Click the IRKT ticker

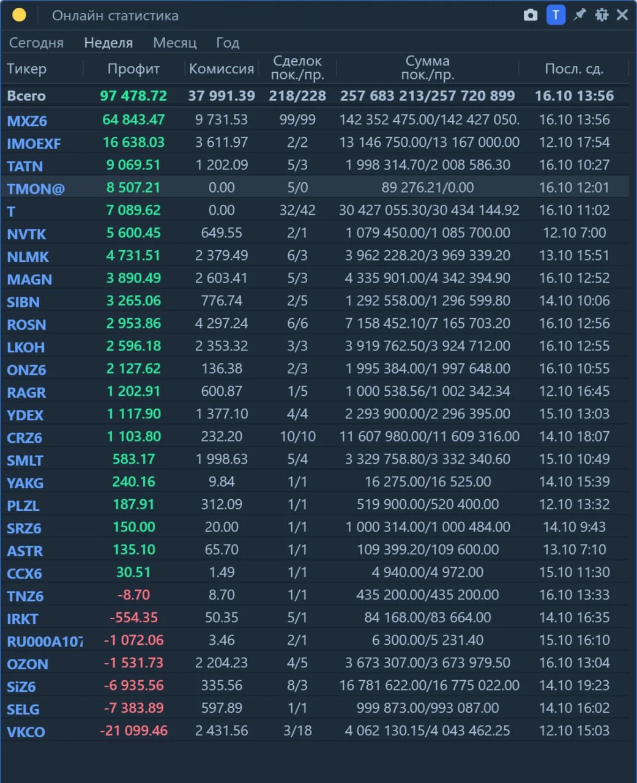click(23, 618)
